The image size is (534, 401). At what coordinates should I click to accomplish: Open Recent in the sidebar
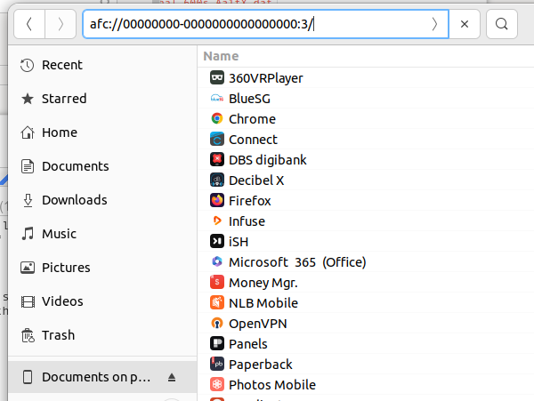click(102, 65)
